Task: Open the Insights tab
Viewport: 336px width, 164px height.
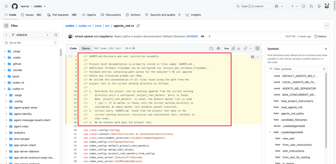Action: click(x=194, y=15)
